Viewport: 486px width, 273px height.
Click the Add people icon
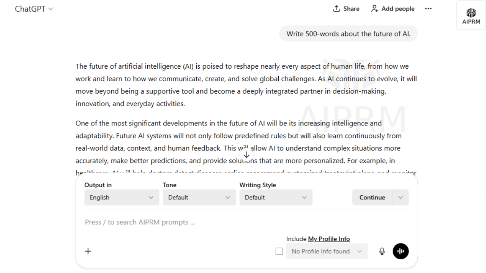click(x=374, y=9)
